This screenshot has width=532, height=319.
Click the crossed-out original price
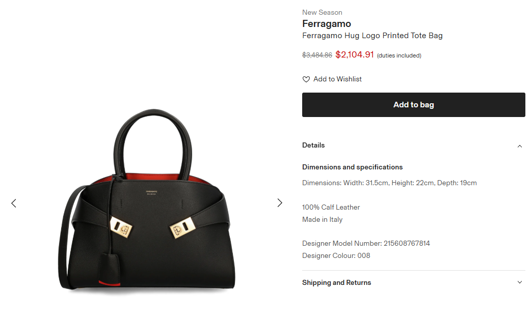317,55
